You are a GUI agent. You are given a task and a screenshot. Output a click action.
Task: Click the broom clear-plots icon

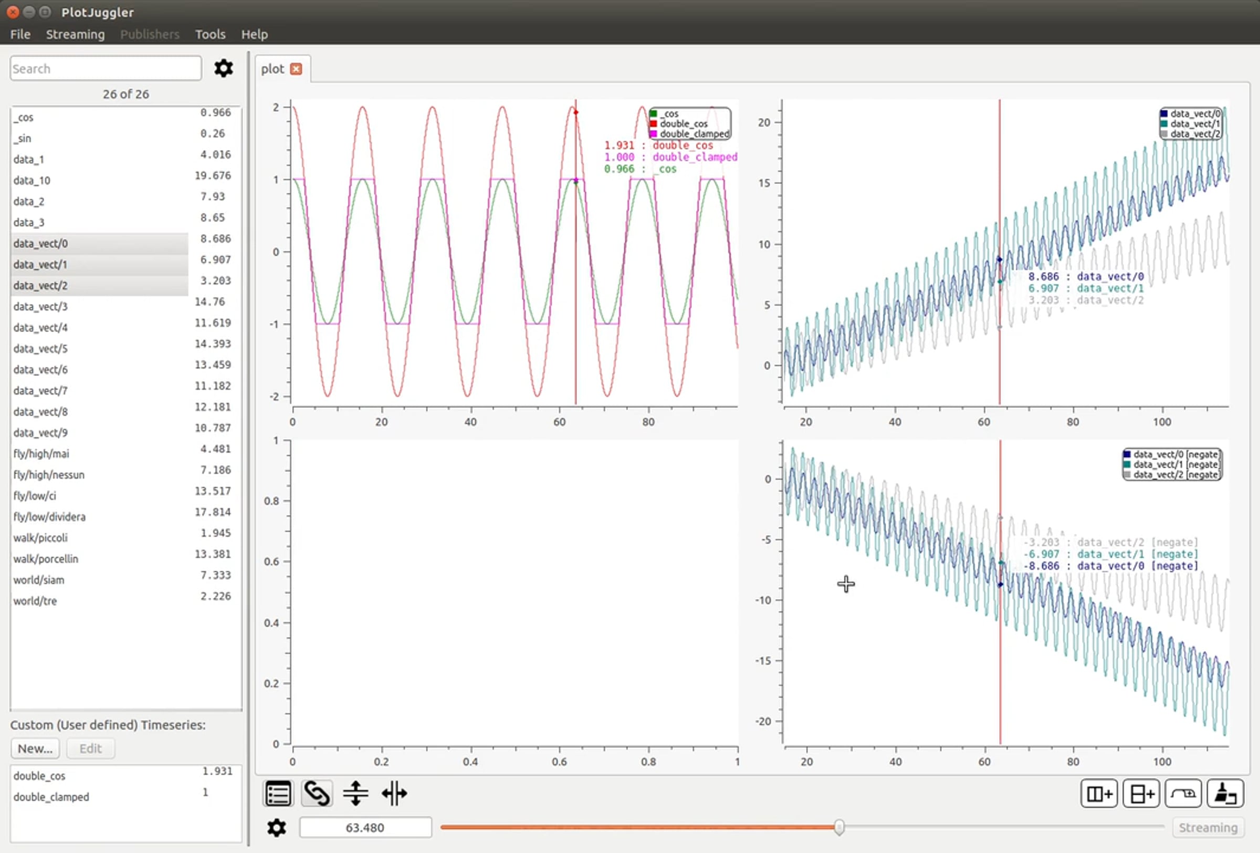point(1225,794)
